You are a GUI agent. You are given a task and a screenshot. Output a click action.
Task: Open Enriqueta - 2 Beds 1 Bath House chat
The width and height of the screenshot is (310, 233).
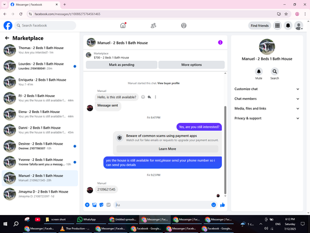tap(40, 82)
